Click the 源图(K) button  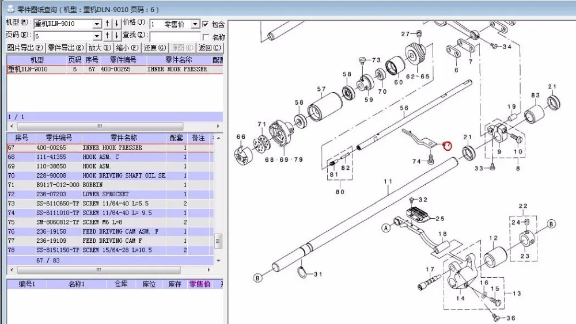(x=182, y=48)
